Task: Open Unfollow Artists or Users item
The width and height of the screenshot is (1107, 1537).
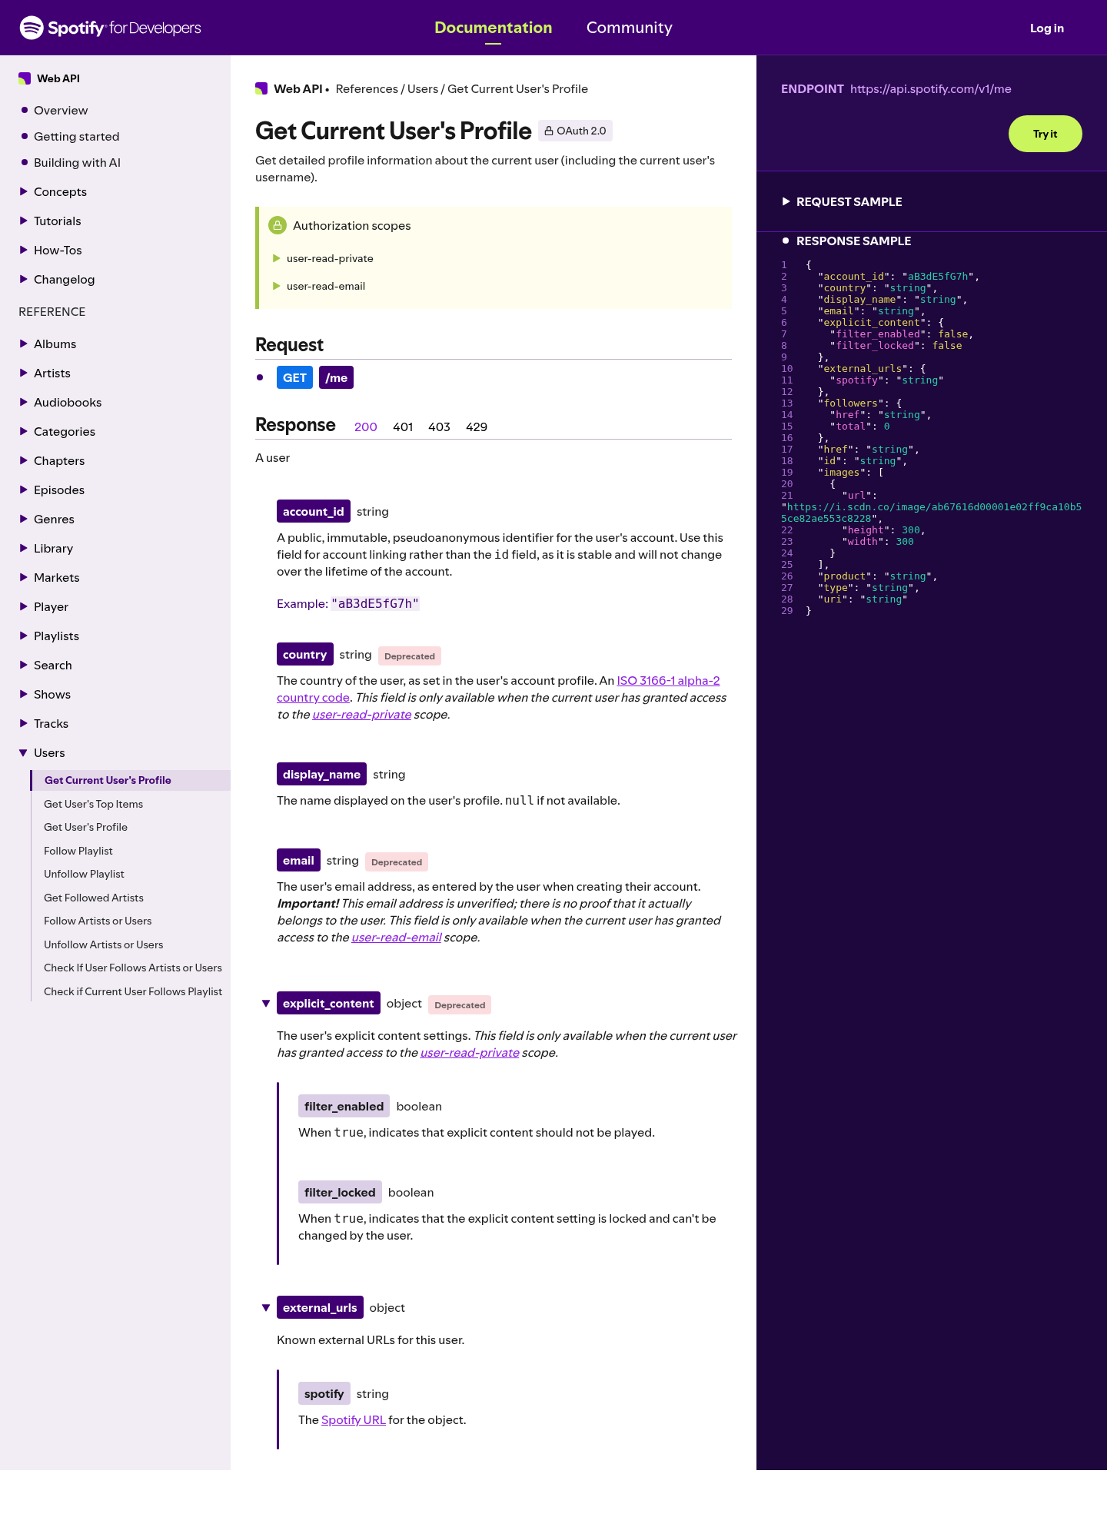Action: [x=103, y=944]
